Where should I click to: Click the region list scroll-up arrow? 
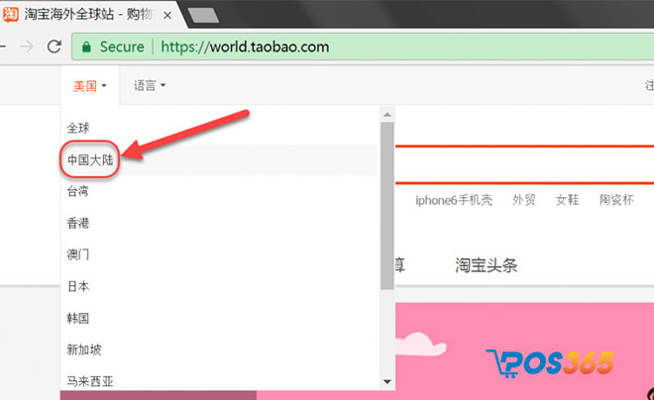(x=387, y=114)
